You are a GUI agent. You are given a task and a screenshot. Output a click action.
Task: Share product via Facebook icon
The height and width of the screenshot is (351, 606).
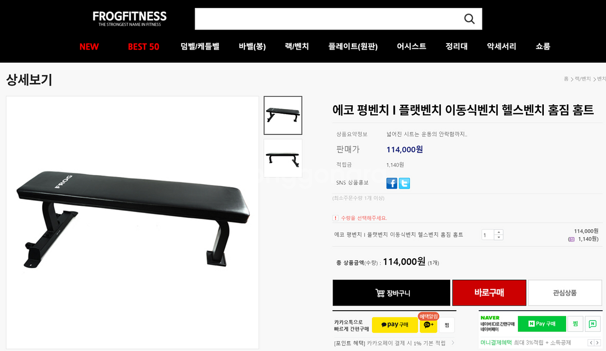(392, 183)
